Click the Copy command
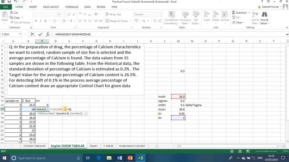The height and width of the screenshot is (162, 289). click(x=15, y=18)
